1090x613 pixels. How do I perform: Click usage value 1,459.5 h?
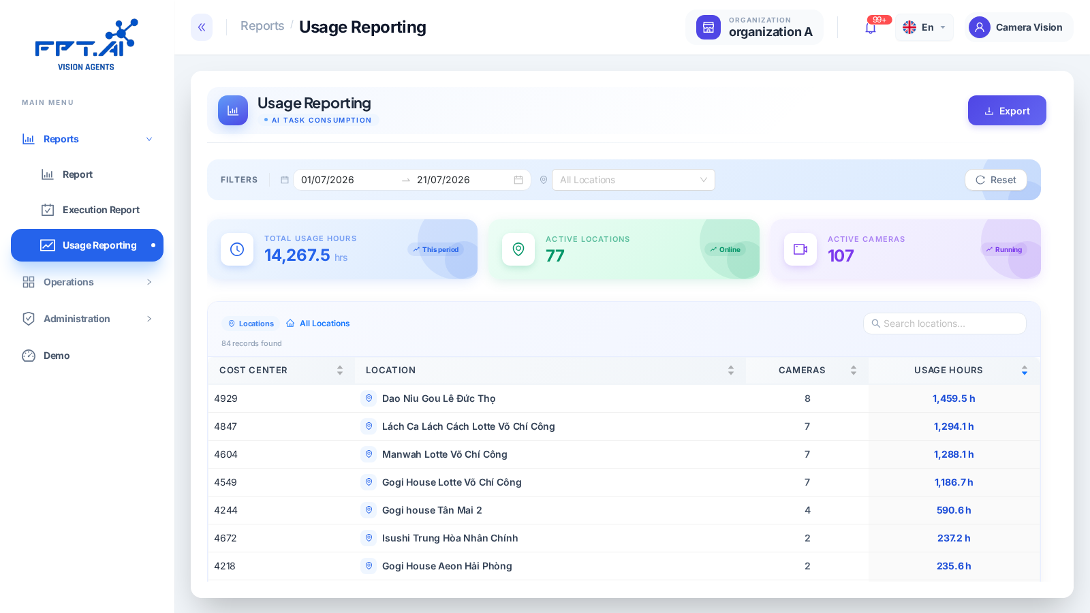click(x=954, y=398)
